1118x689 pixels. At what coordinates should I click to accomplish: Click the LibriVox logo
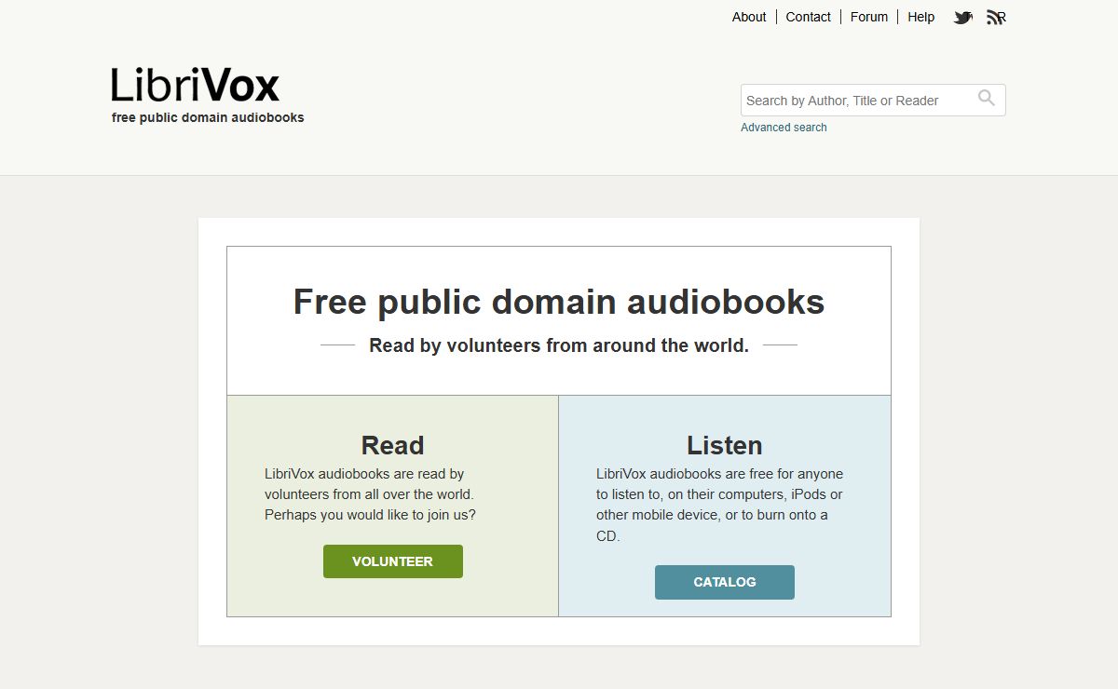point(195,85)
